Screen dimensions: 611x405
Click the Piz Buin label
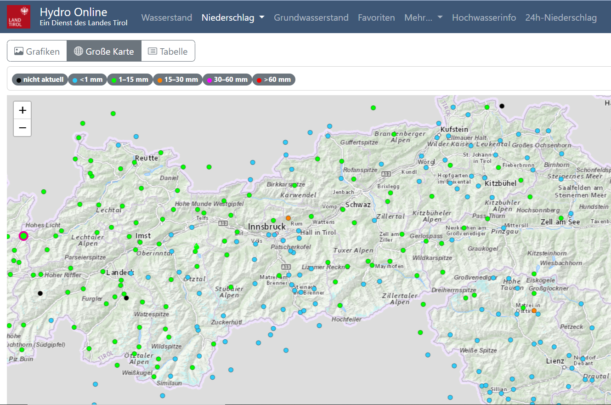pyautogui.click(x=21, y=359)
